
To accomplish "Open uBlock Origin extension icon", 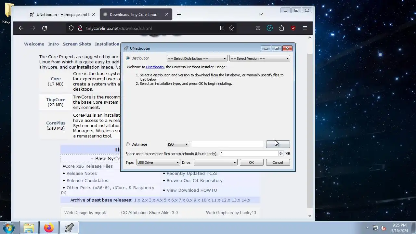I will pyautogui.click(x=293, y=28).
